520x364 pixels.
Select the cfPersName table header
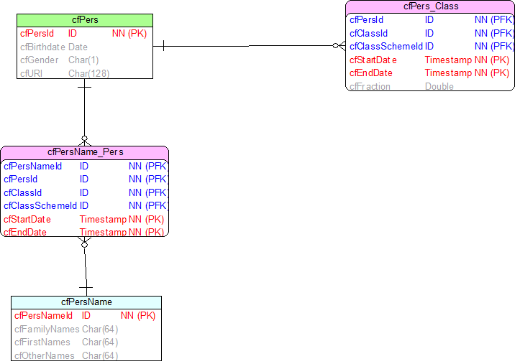pos(86,302)
